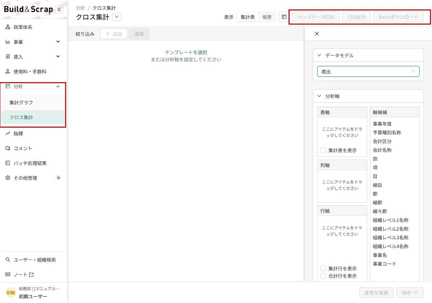Toggle the side panel layout icon
Screen dimensions: 432x303
point(284,17)
